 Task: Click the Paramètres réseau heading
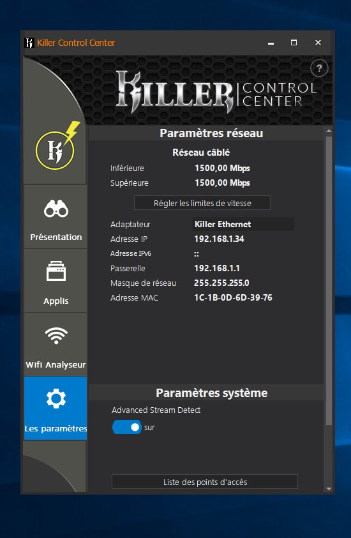point(211,133)
